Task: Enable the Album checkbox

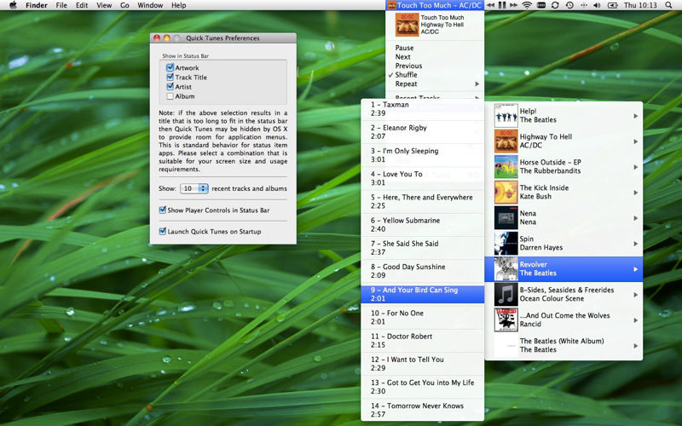Action: click(x=170, y=96)
